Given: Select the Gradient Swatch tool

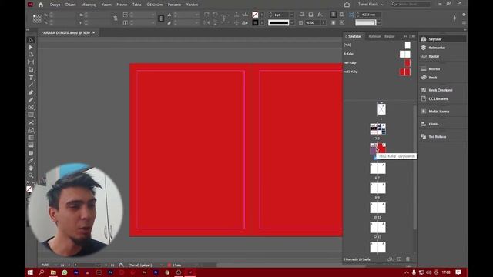Looking at the screenshot, I should point(31,138).
